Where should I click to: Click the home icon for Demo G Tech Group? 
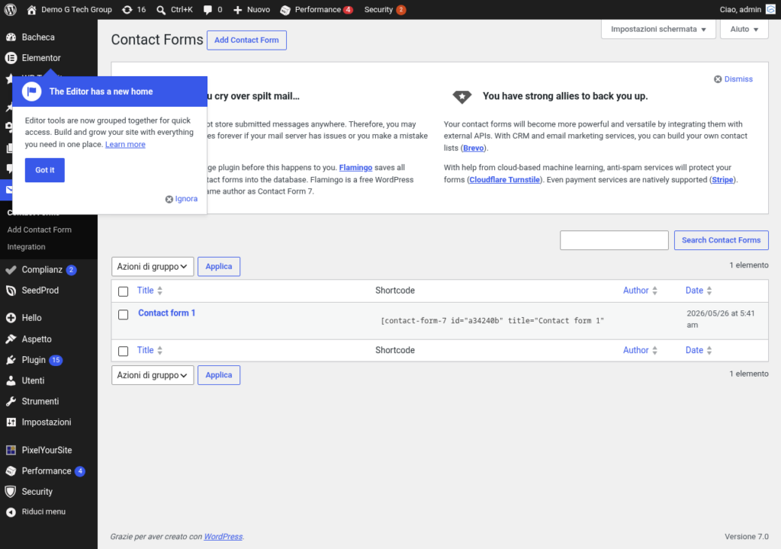[x=32, y=9]
